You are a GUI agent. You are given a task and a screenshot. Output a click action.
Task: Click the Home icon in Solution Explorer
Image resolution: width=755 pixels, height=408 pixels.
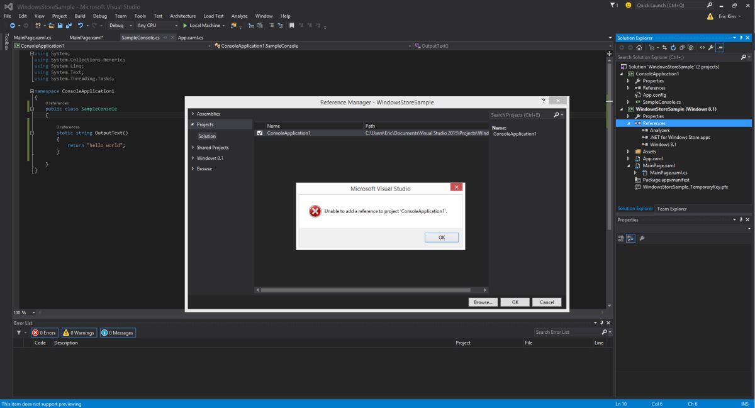click(639, 47)
